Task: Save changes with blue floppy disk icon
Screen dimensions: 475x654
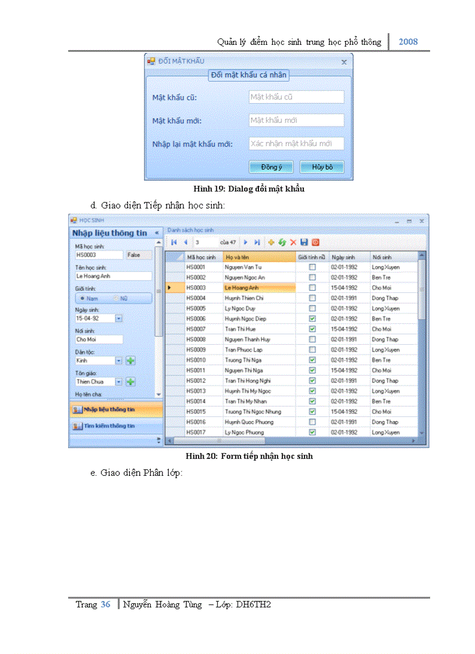Action: pyautogui.click(x=304, y=242)
